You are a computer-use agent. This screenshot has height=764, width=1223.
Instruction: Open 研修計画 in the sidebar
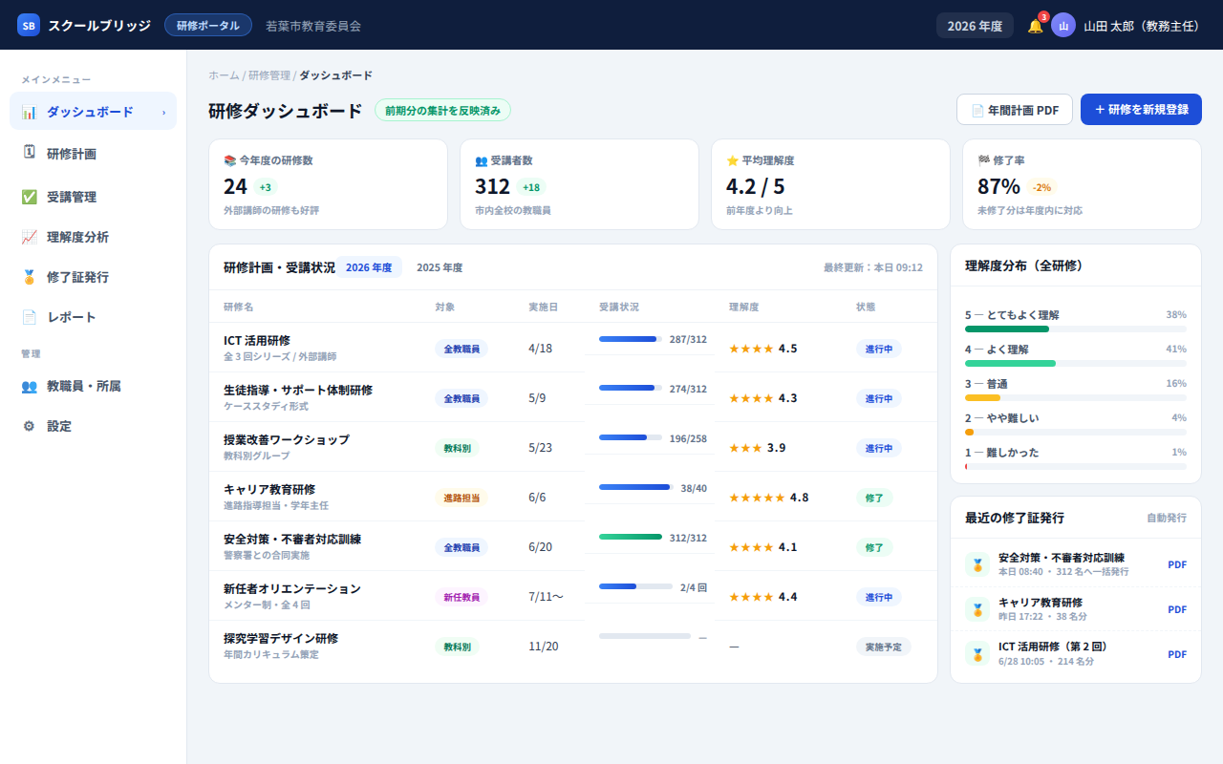(x=93, y=153)
